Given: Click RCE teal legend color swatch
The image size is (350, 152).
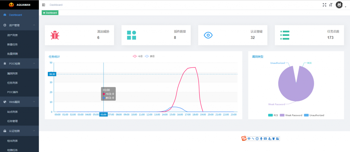Looking at the screenshot, I should (270, 115).
